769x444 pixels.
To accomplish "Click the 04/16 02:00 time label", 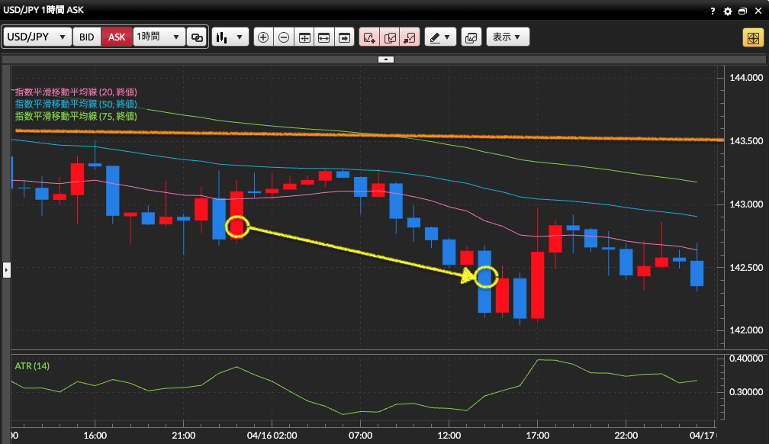I will point(272,435).
